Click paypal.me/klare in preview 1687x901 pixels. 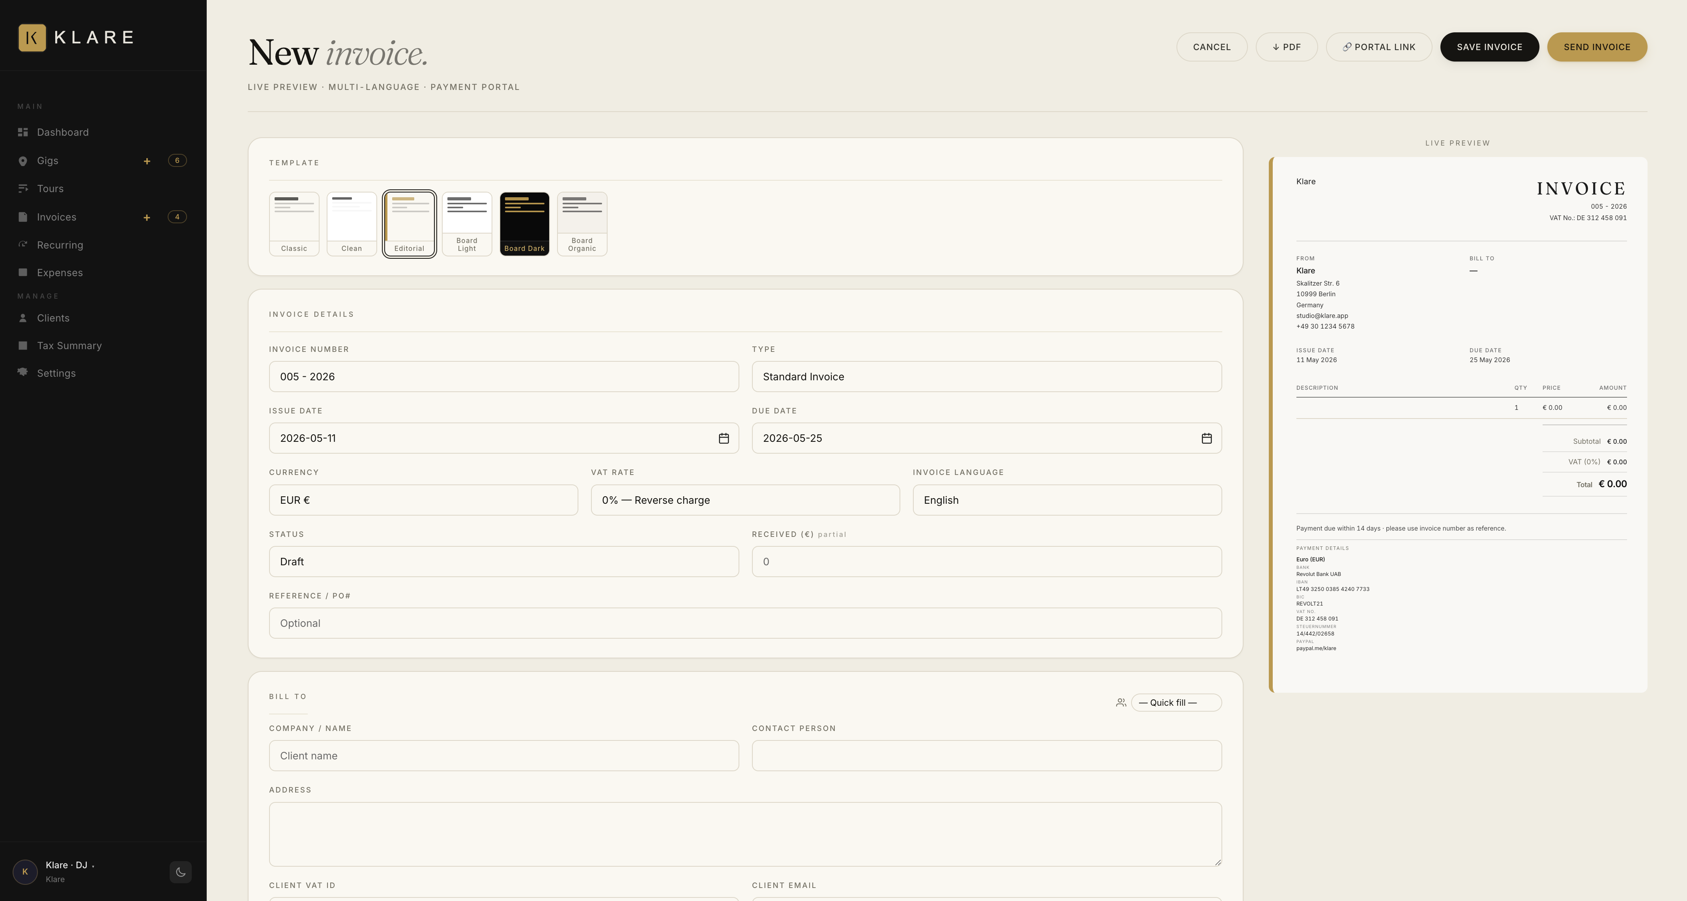[1316, 648]
